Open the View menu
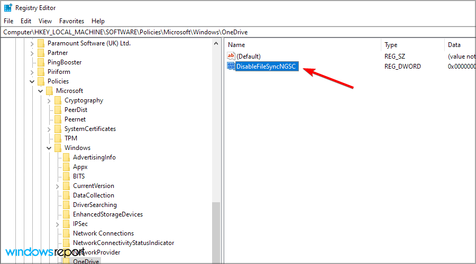476x264 pixels. coord(45,21)
